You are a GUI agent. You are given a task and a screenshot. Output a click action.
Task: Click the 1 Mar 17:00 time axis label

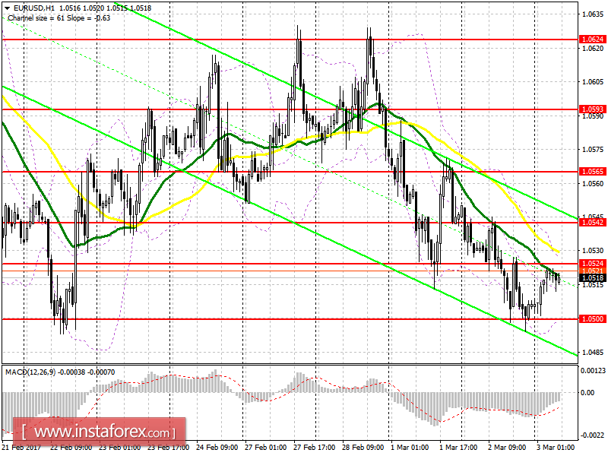click(x=458, y=447)
